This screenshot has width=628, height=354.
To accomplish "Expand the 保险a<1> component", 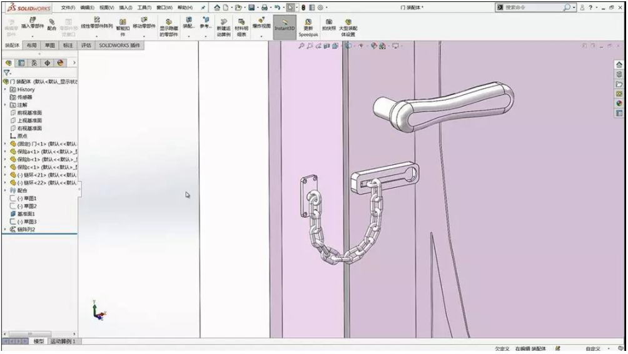I will click(x=5, y=152).
